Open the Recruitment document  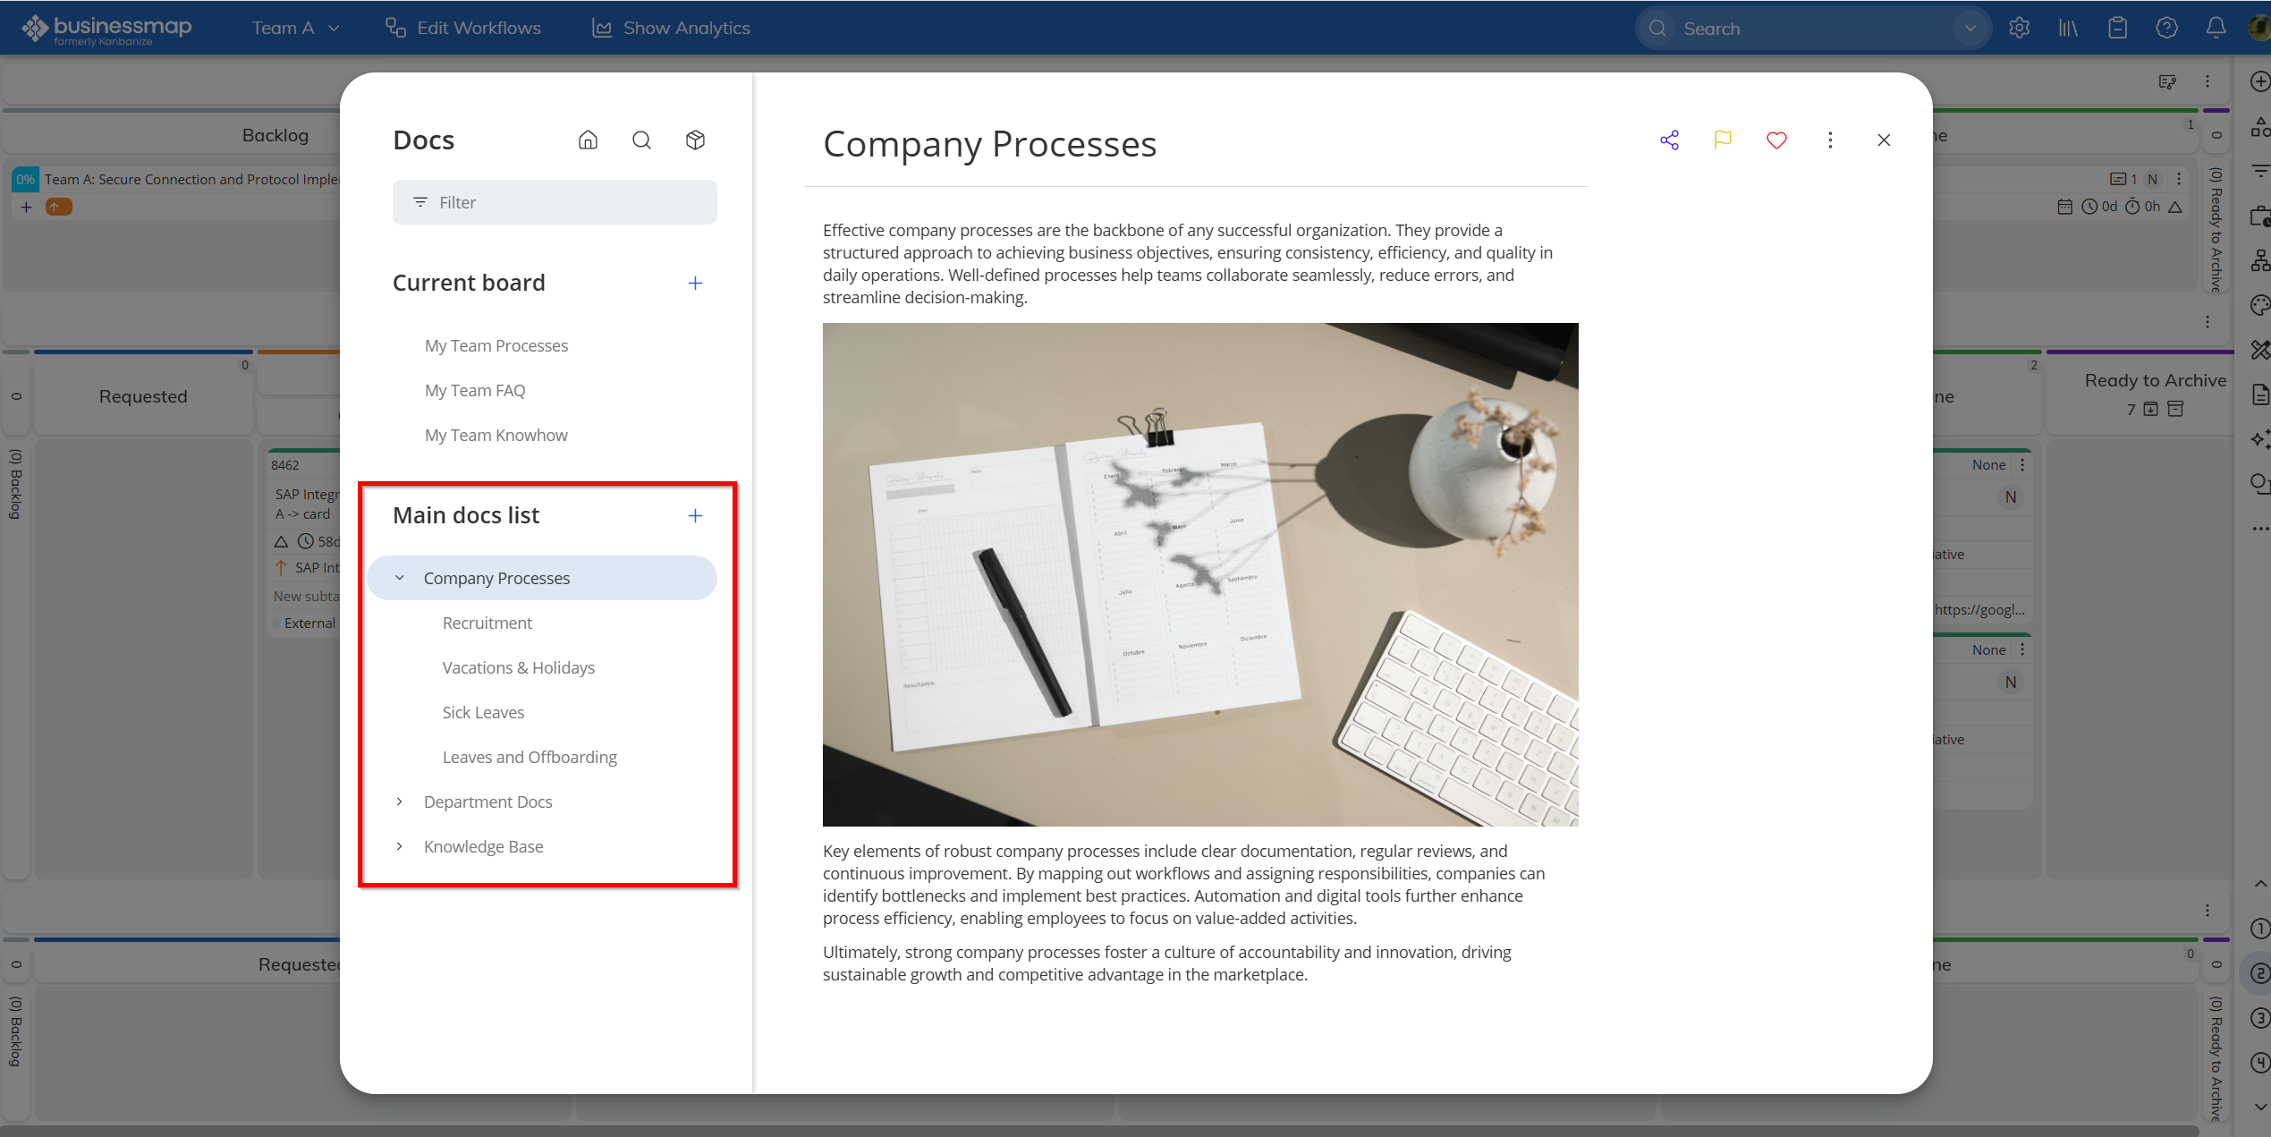tap(487, 623)
